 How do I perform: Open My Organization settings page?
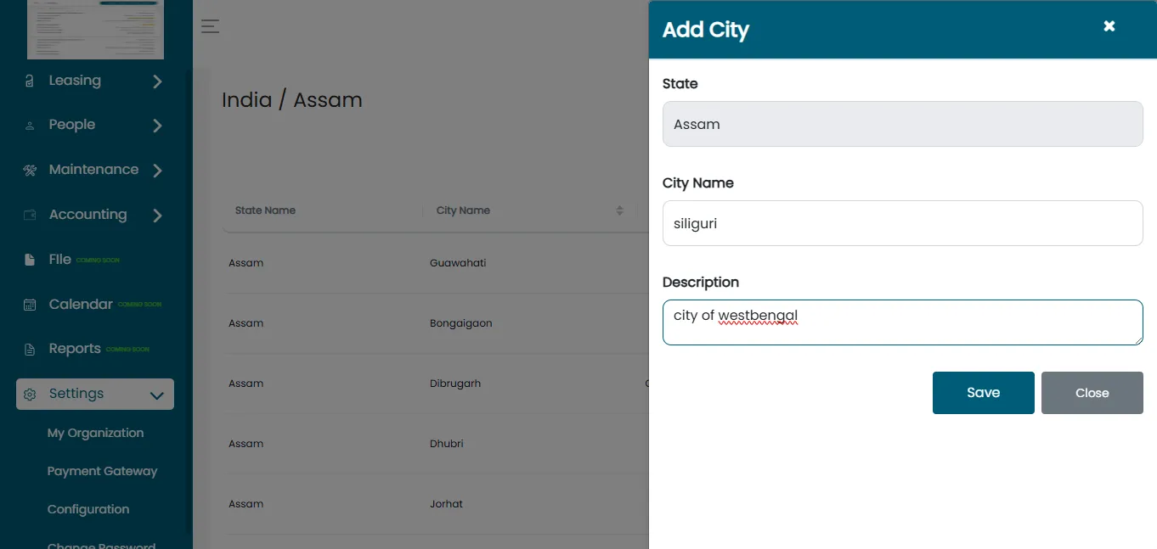(x=95, y=433)
